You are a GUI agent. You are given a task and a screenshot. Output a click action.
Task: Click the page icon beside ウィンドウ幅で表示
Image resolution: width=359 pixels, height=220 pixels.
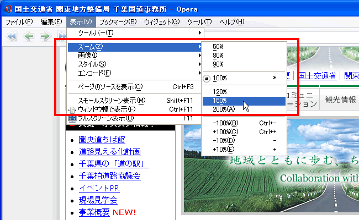(x=72, y=110)
